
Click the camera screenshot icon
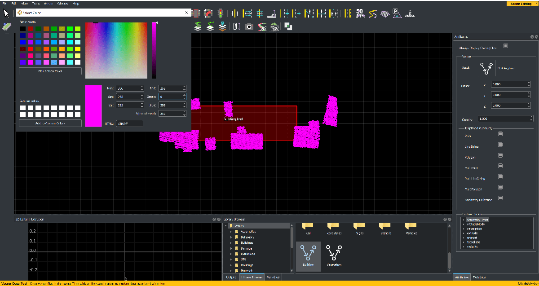click(x=249, y=27)
